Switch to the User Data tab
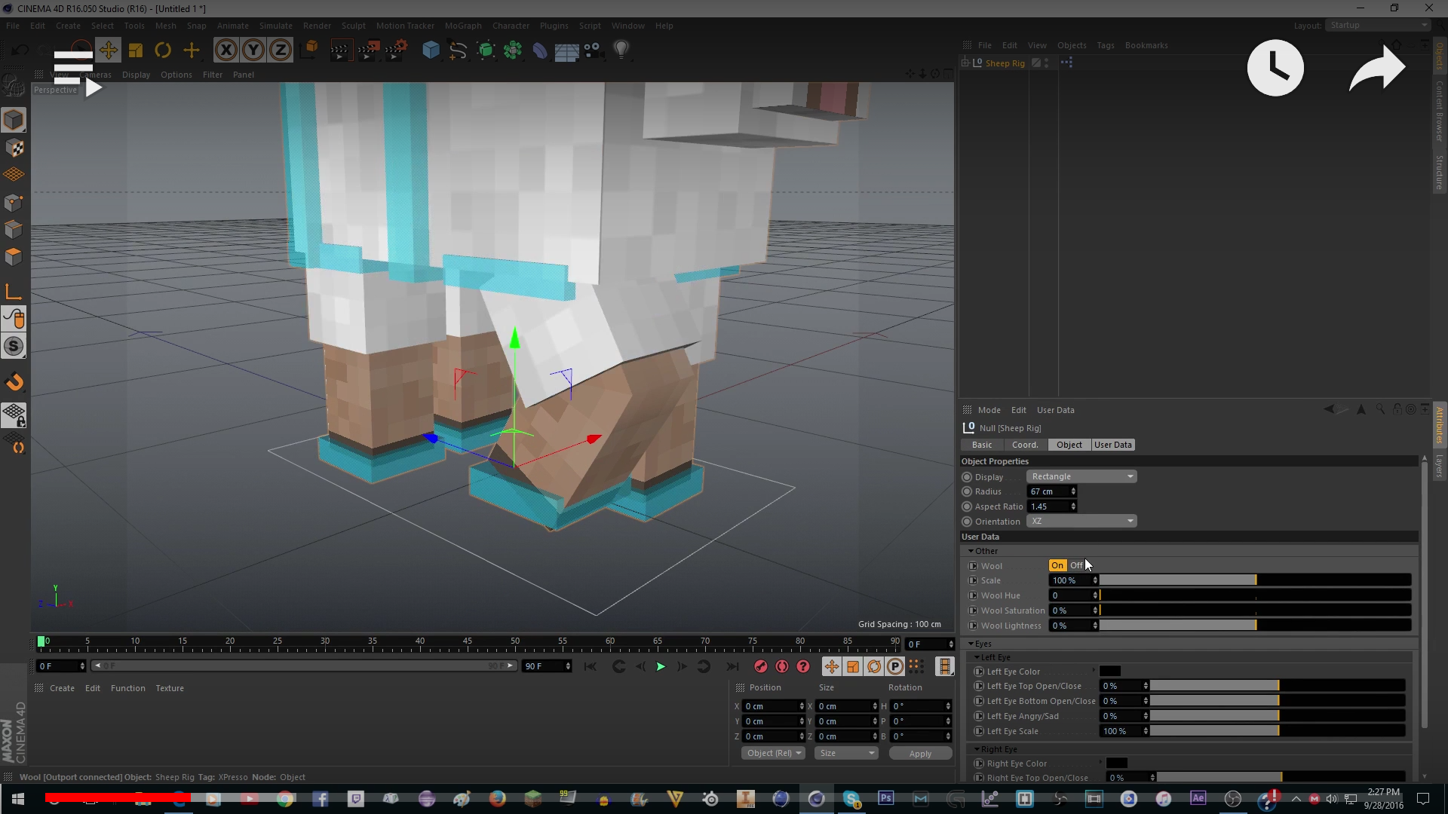This screenshot has height=814, width=1448. [1113, 445]
